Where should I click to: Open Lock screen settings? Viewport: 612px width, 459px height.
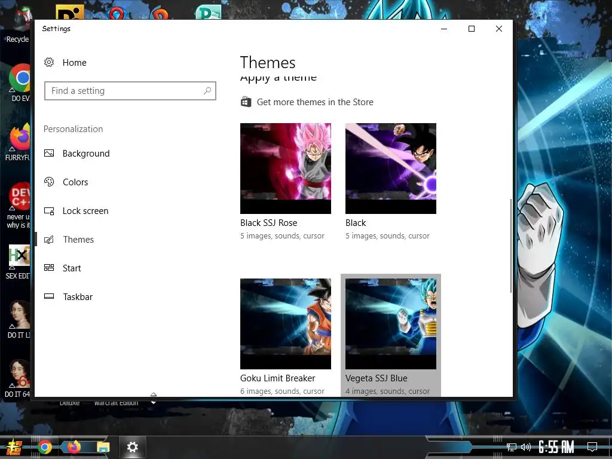click(x=85, y=211)
